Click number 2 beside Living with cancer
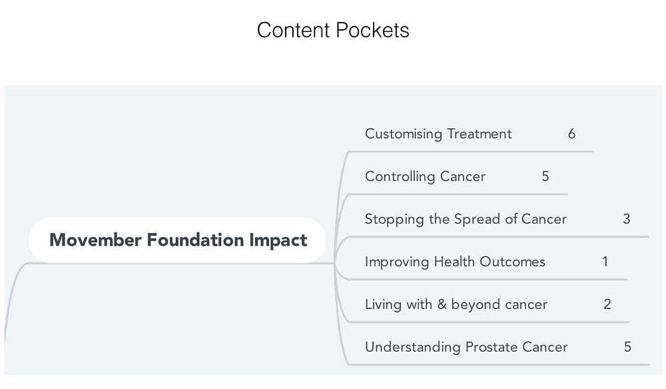The width and height of the screenshot is (666, 389). pyautogui.click(x=607, y=304)
